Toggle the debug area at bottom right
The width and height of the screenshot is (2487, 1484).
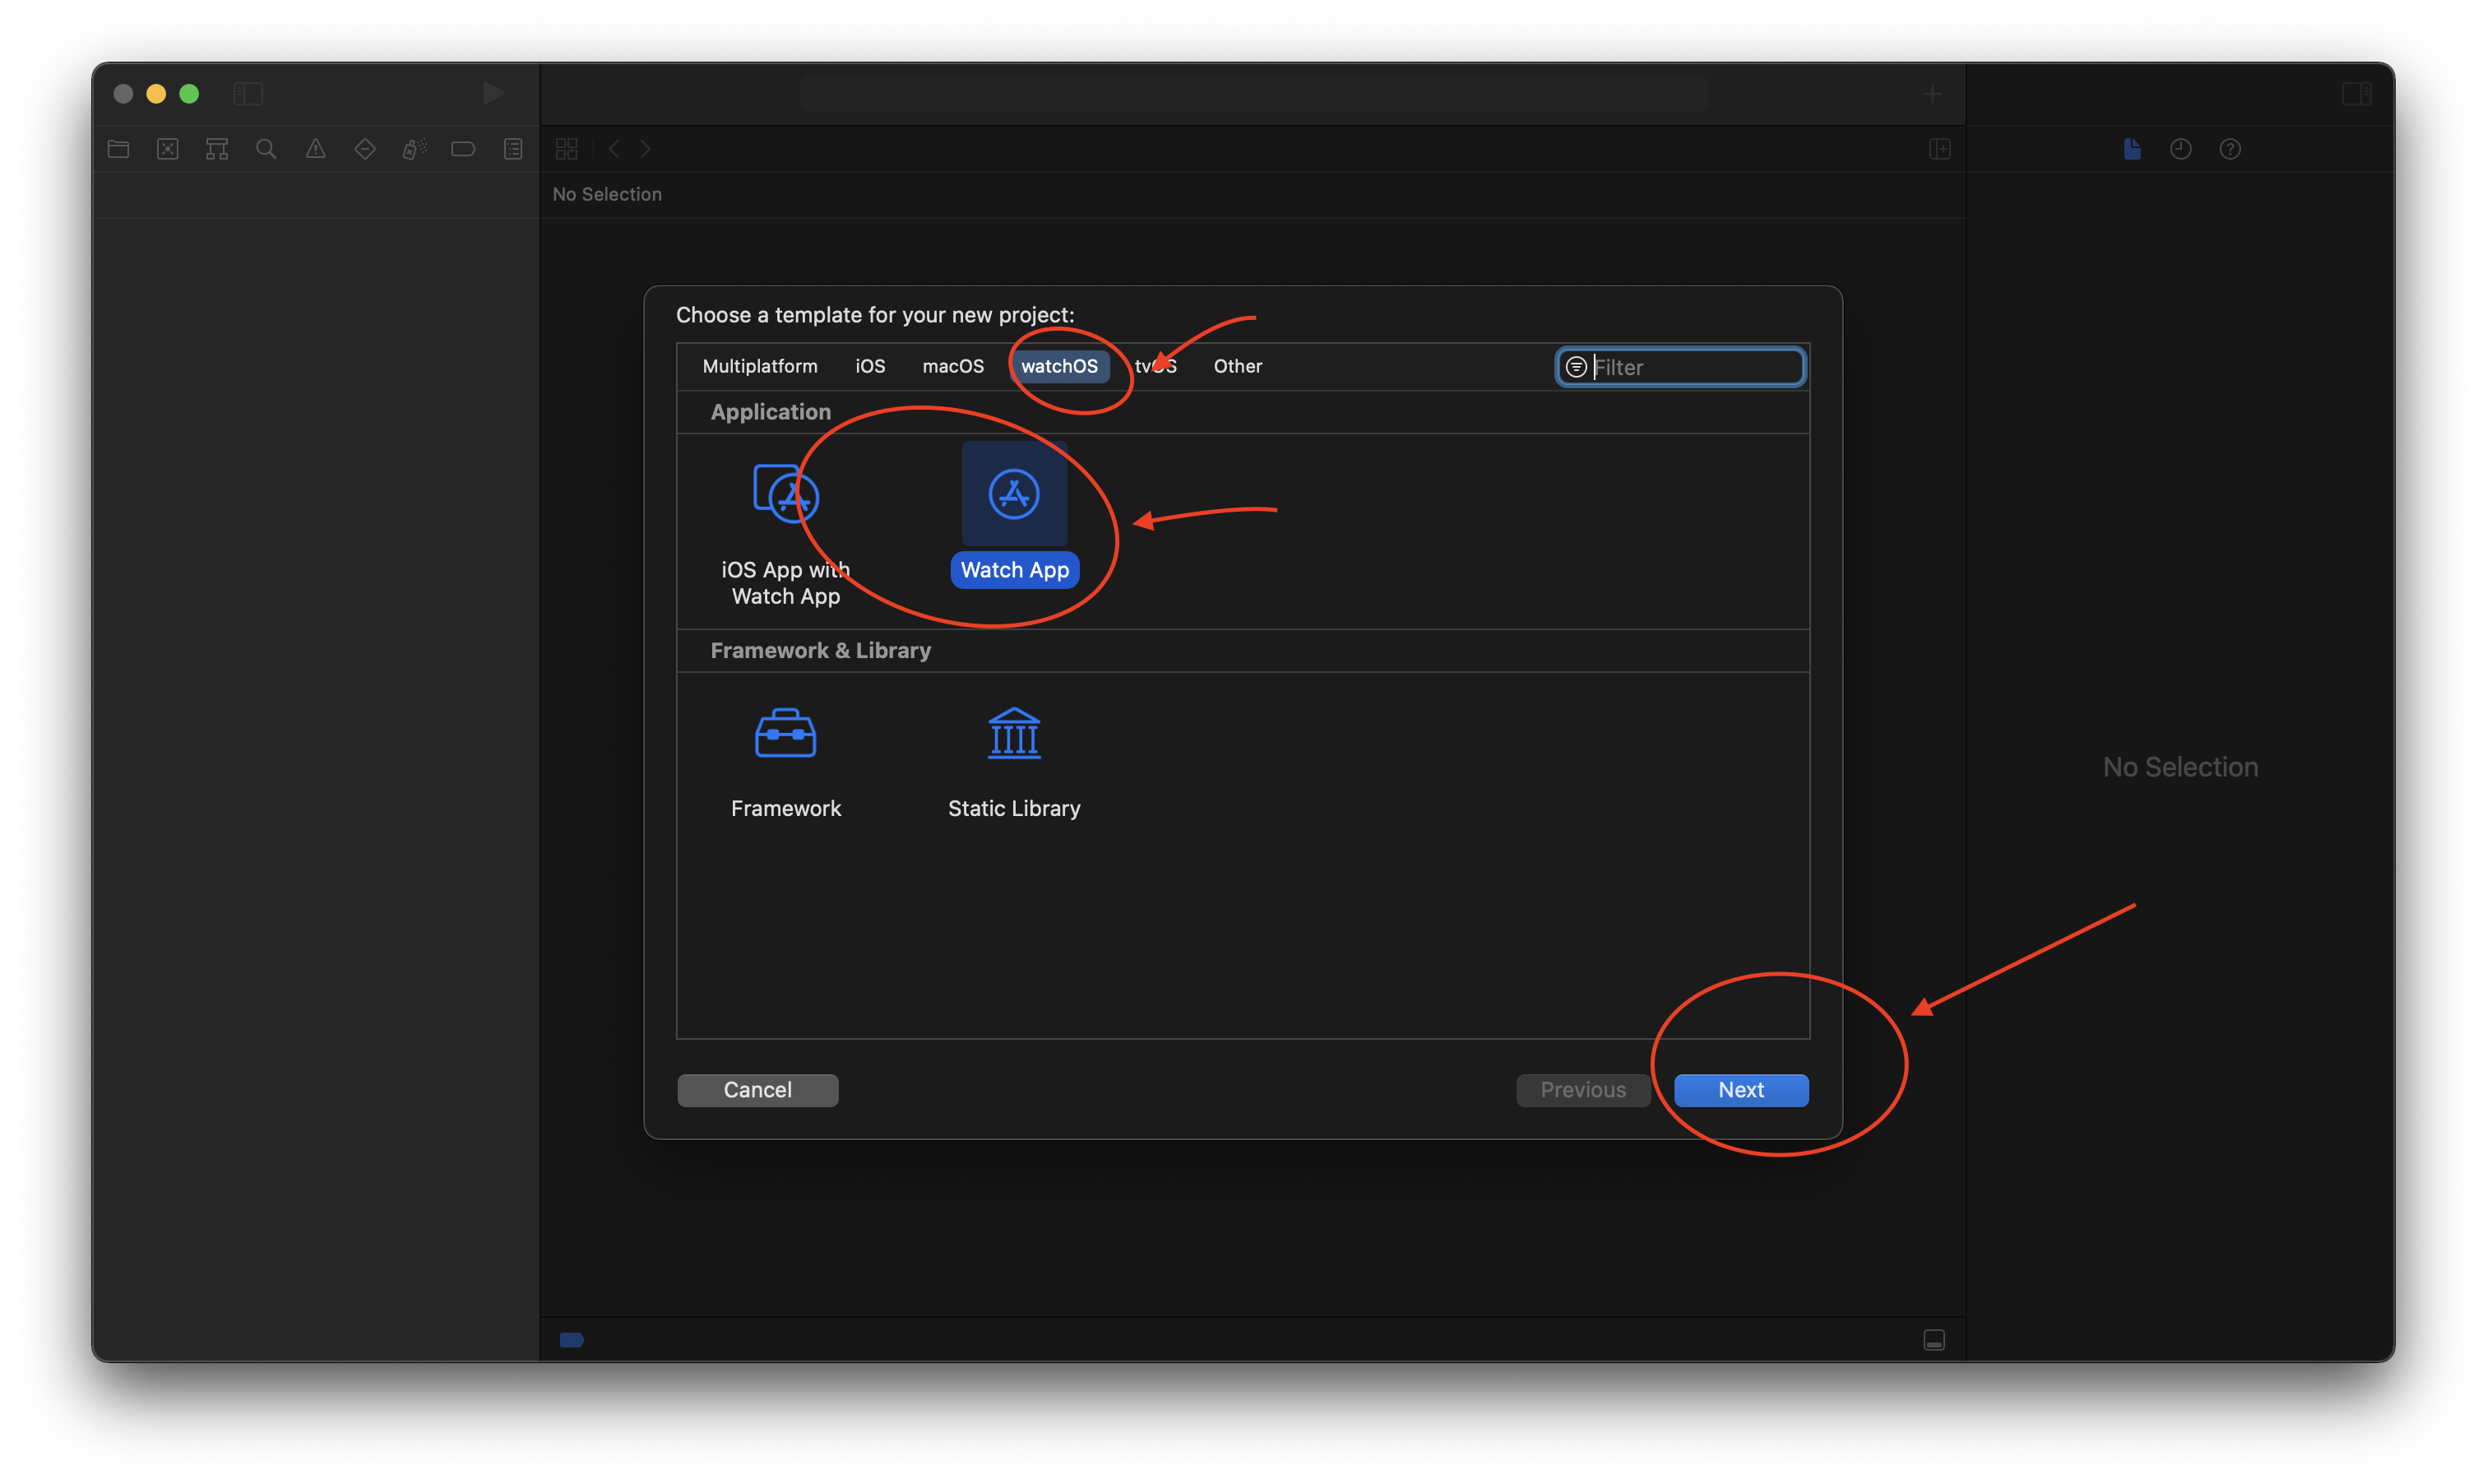[x=1934, y=1340]
